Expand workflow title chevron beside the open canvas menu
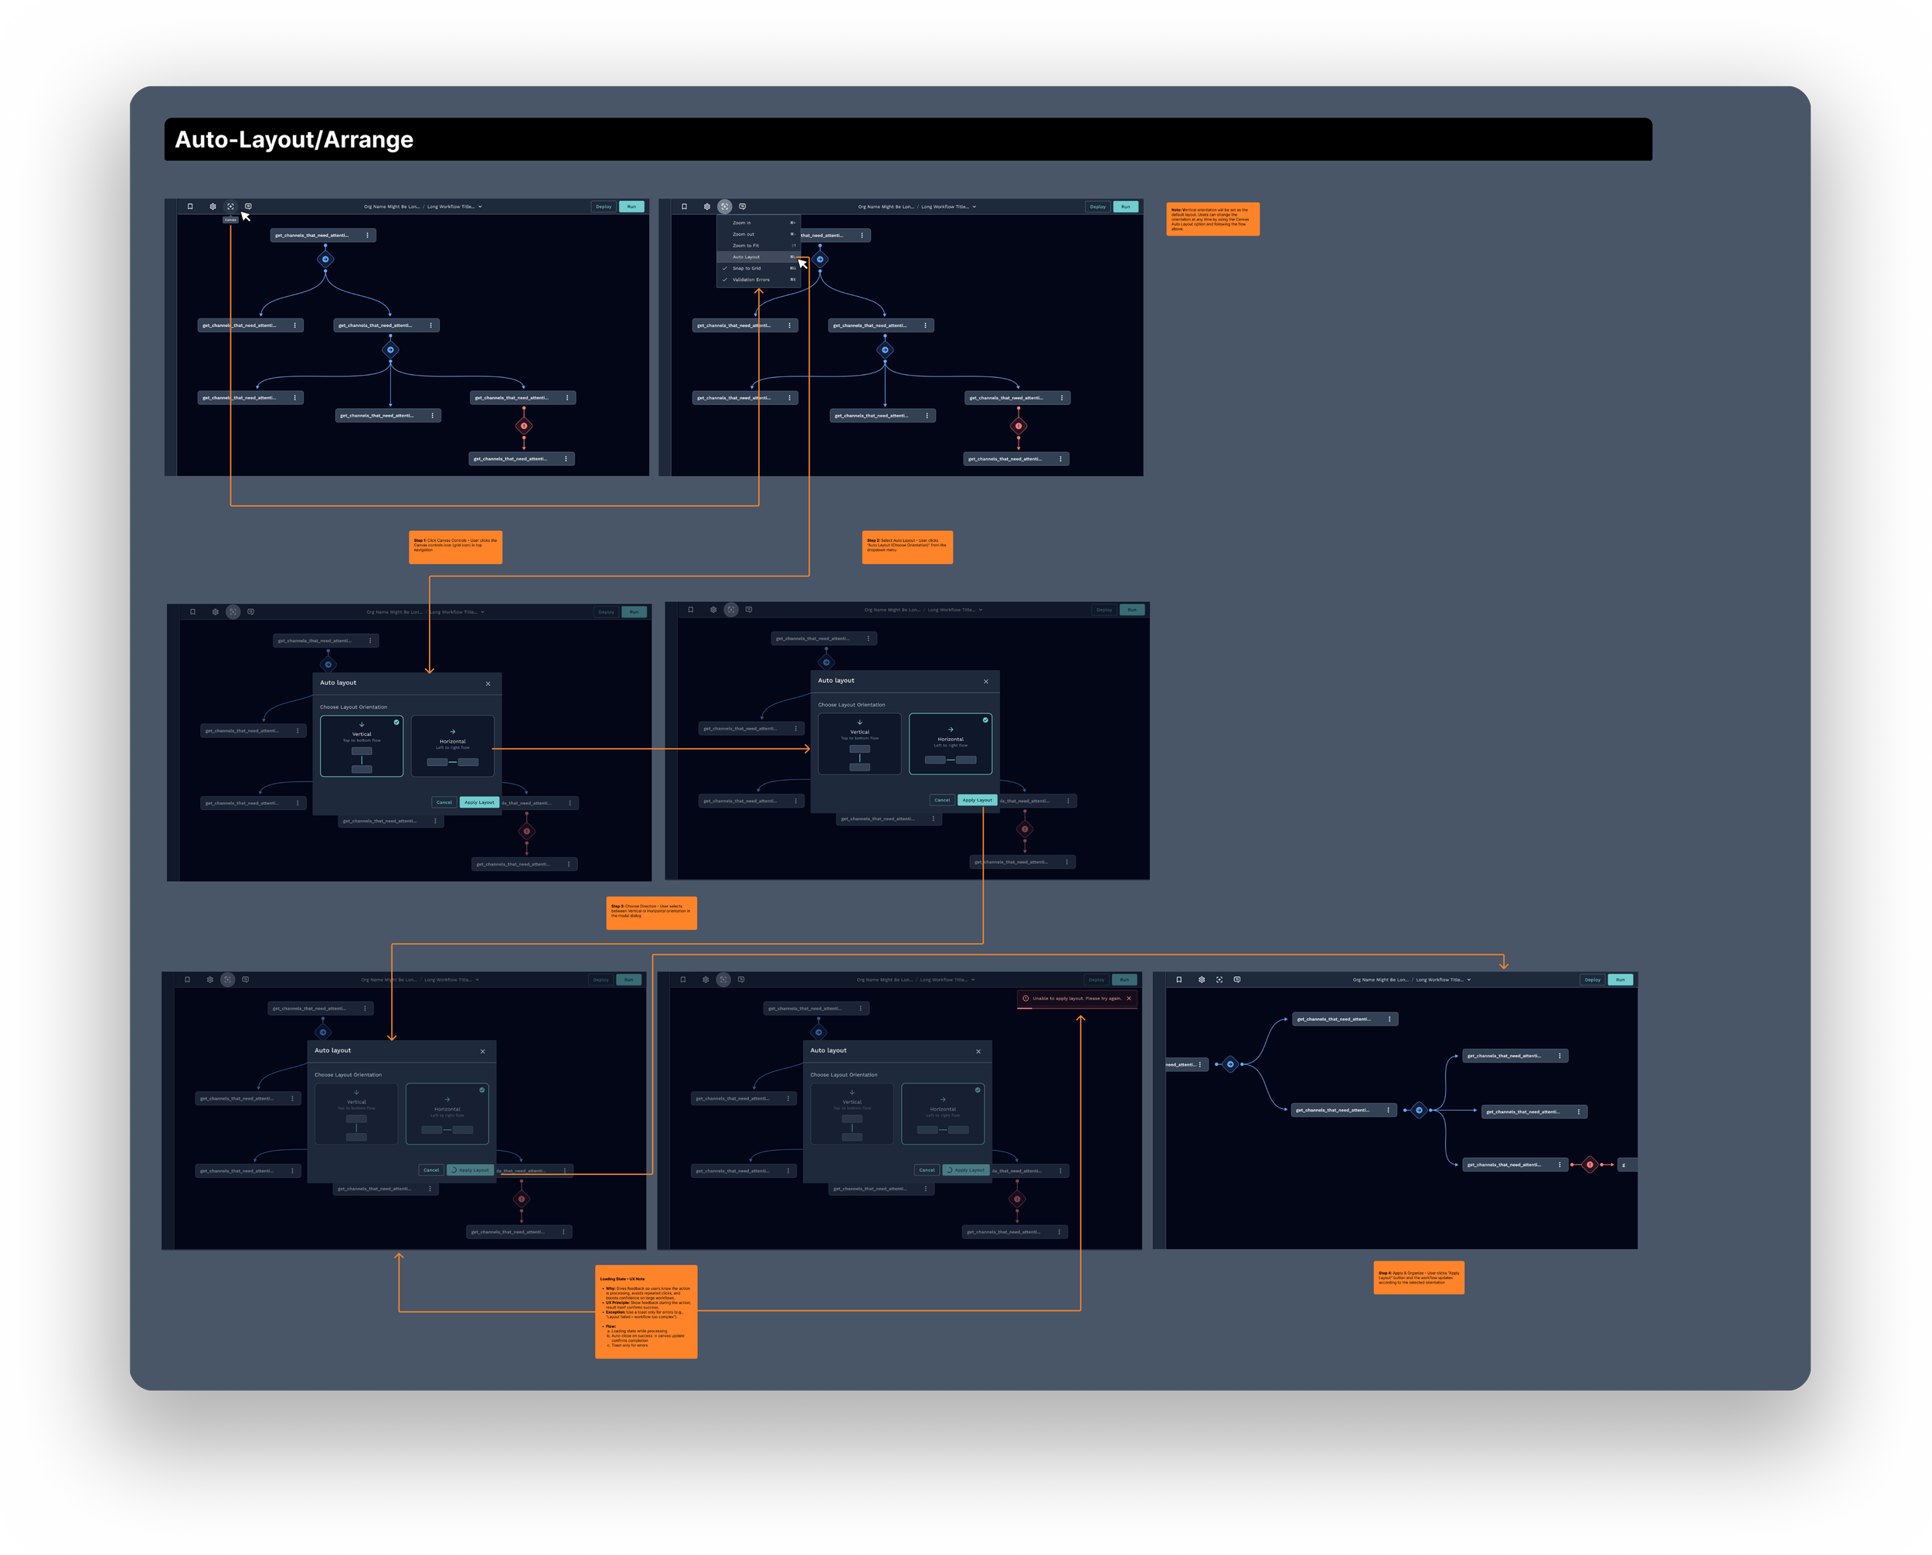This screenshot has height=1555, width=1932. coord(974,206)
